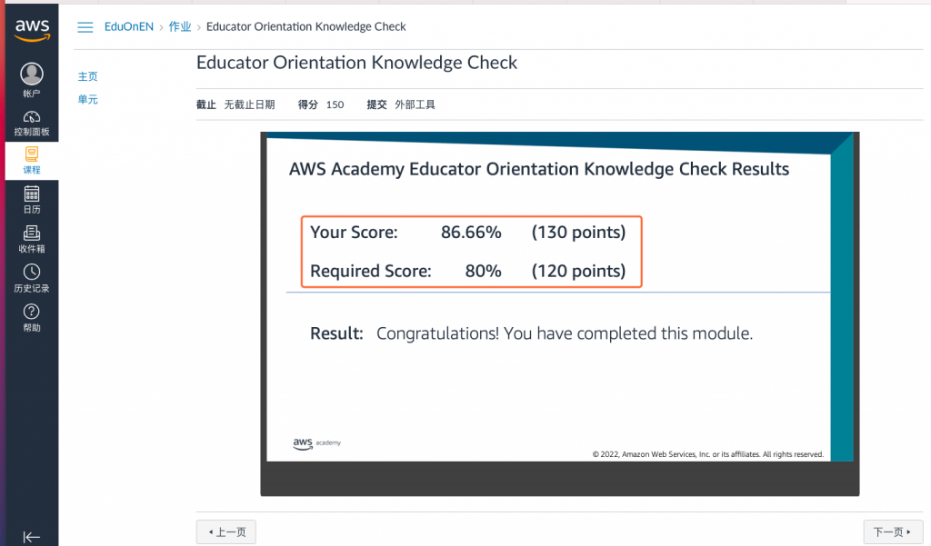931x546 pixels.
Task: Open the EduOnEN breadcrumb link
Action: coord(128,26)
